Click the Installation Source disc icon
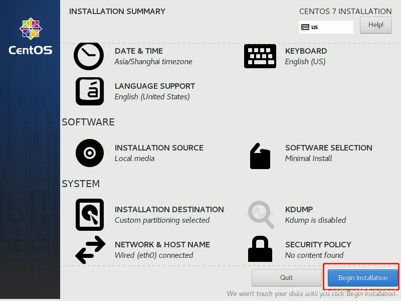Screen dimensions: 401x301 (x=90, y=153)
